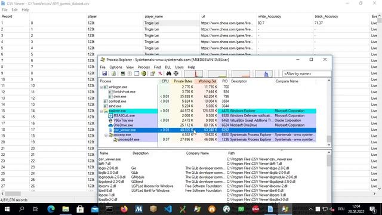Sort by Private Bytes column header
This screenshot has height=215, width=382.
pyautogui.click(x=183, y=81)
